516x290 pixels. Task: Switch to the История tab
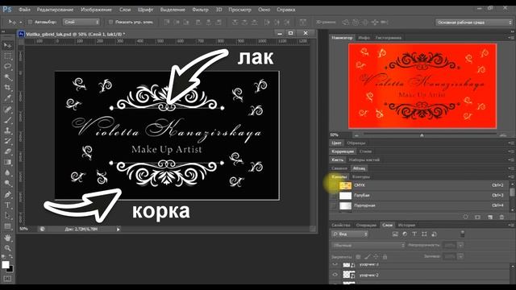tap(406, 226)
